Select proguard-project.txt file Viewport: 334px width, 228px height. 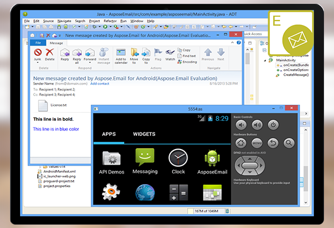coord(56,181)
